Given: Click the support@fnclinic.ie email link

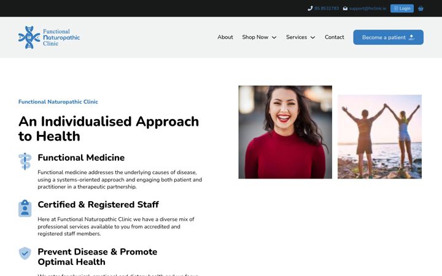Looking at the screenshot, I should coord(368,9).
